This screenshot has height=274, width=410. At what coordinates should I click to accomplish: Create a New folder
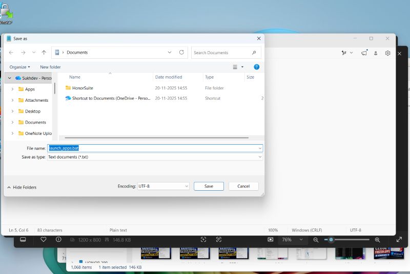50,67
